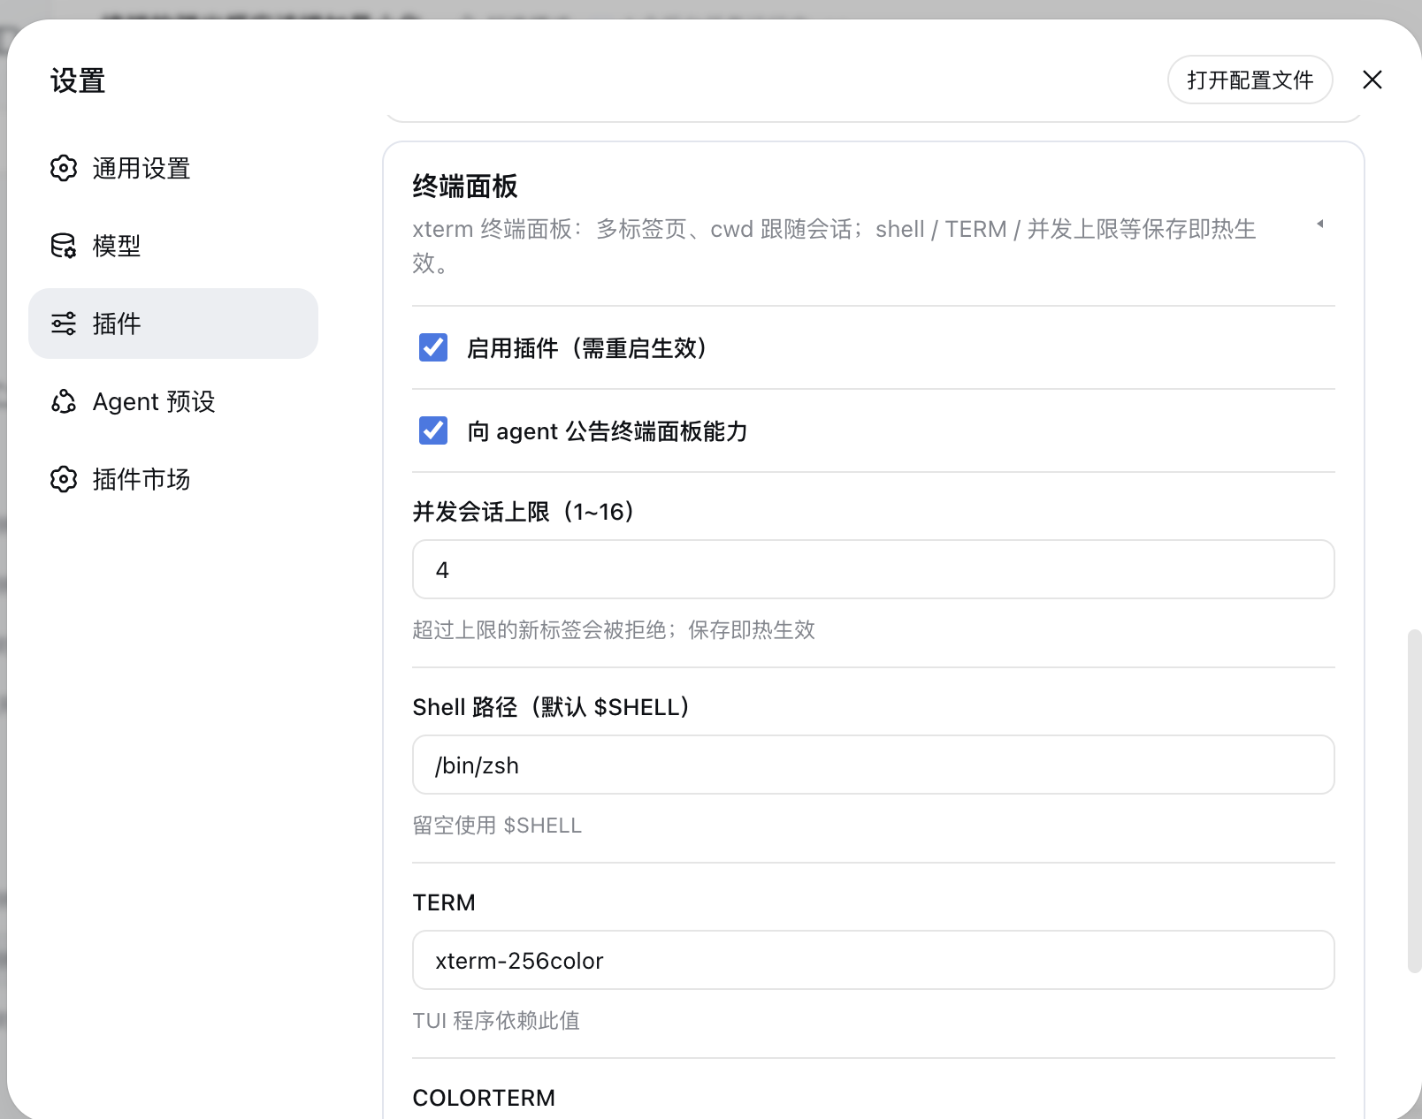Close the settings dialog with X
Image resolution: width=1422 pixels, height=1119 pixels.
click(x=1372, y=80)
